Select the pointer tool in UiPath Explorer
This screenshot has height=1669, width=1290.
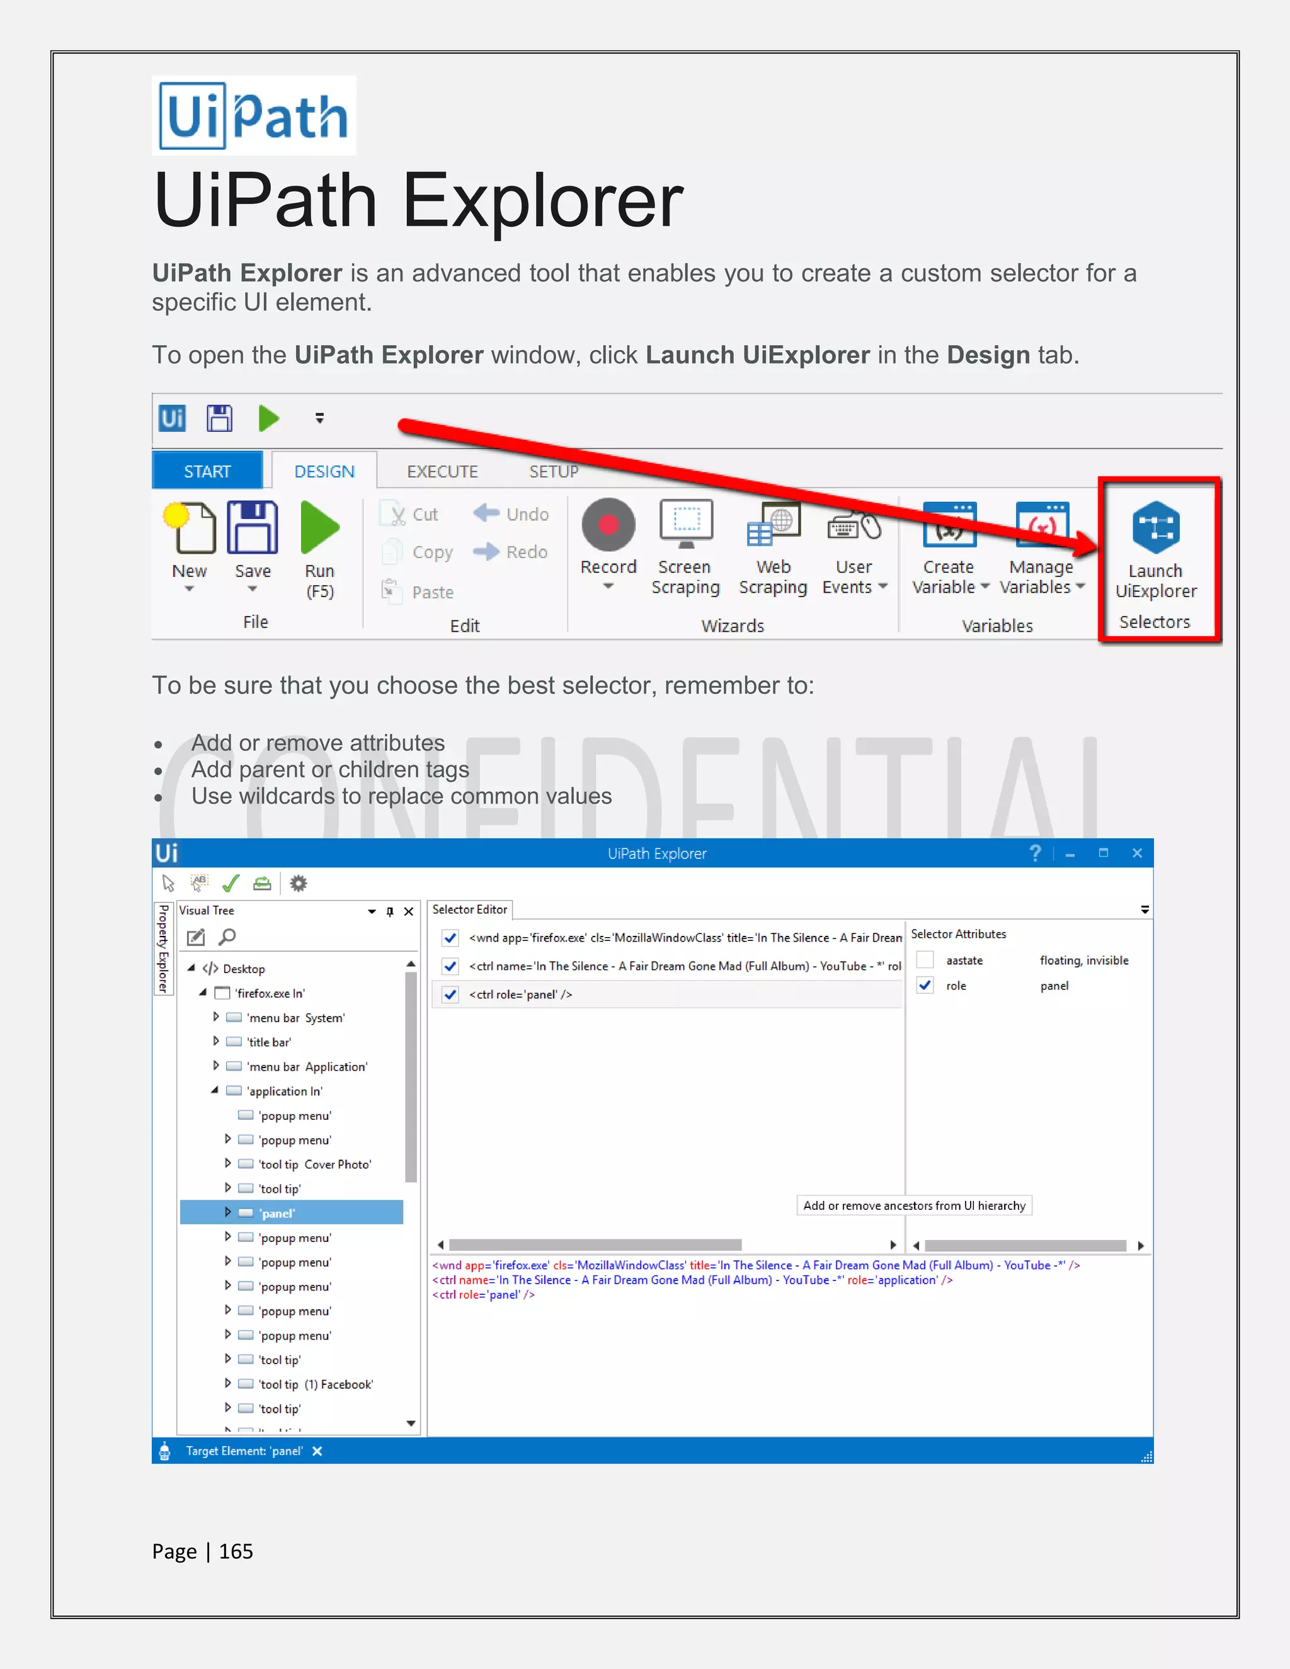tap(168, 884)
